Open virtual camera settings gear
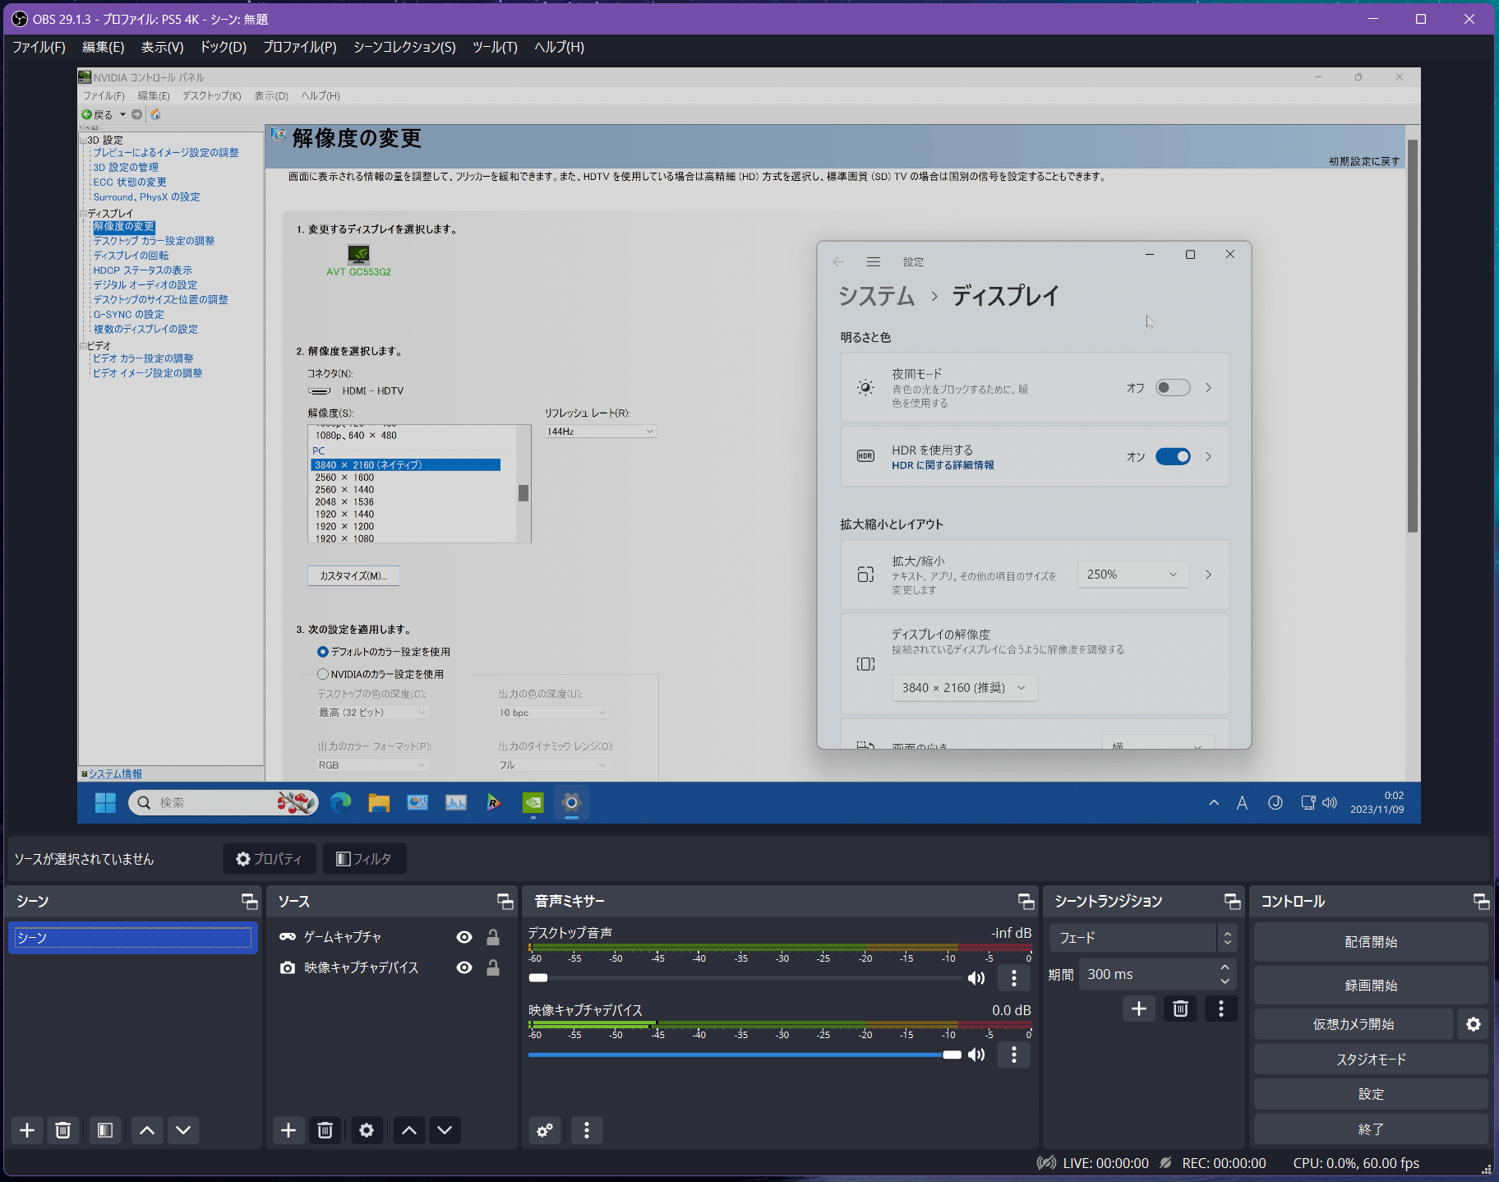The width and height of the screenshot is (1499, 1182). pyautogui.click(x=1474, y=1024)
